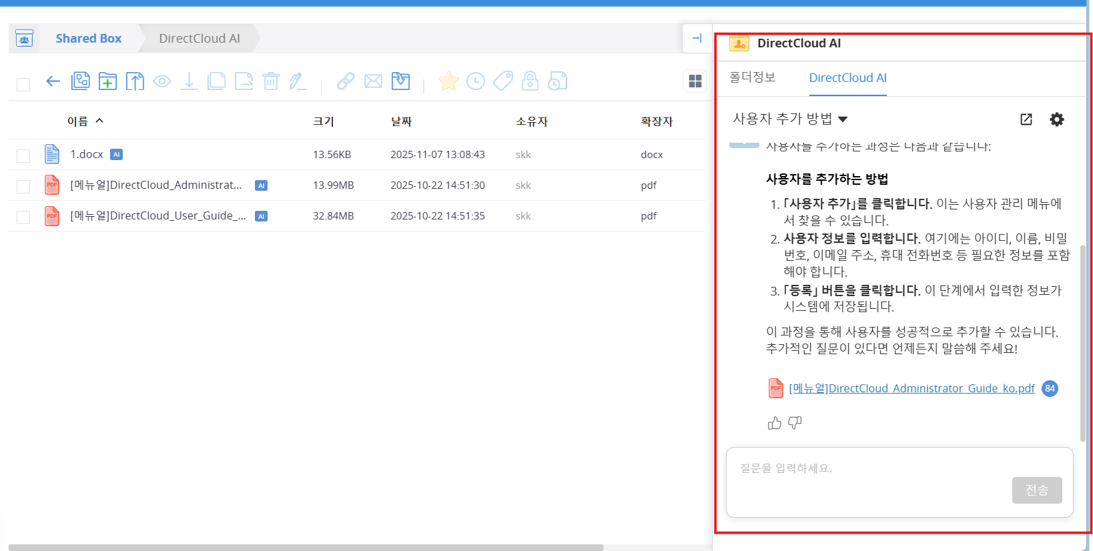This screenshot has width=1093, height=551.
Task: Go to Shared Box in the breadcrumb
Action: 89,39
